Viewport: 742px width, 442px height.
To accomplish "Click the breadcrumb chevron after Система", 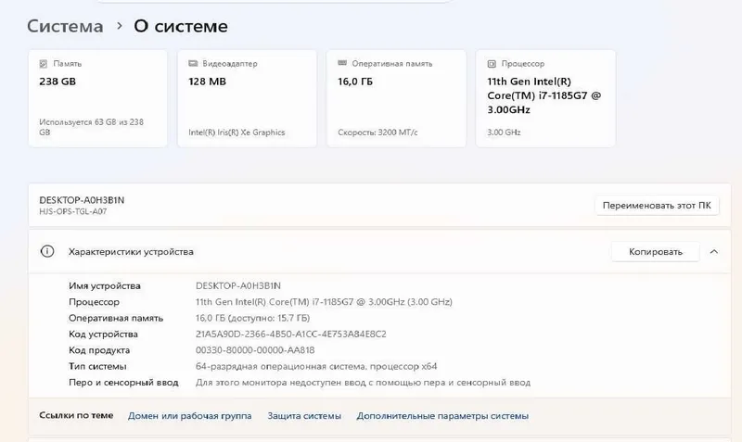I will [x=120, y=26].
